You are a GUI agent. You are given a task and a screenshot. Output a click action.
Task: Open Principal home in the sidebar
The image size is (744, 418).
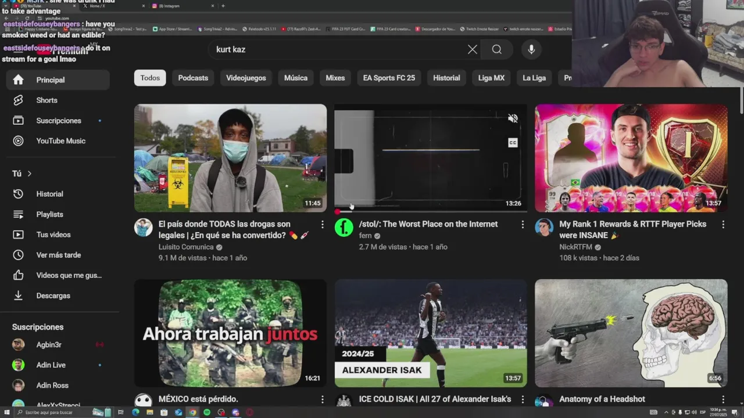pos(58,80)
